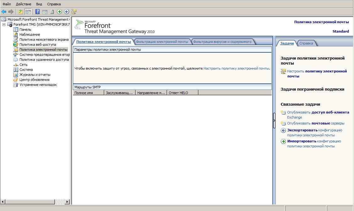354x211 pixels.
Task: Click Импортировать конфигурацию политики link
Action: click(314, 144)
